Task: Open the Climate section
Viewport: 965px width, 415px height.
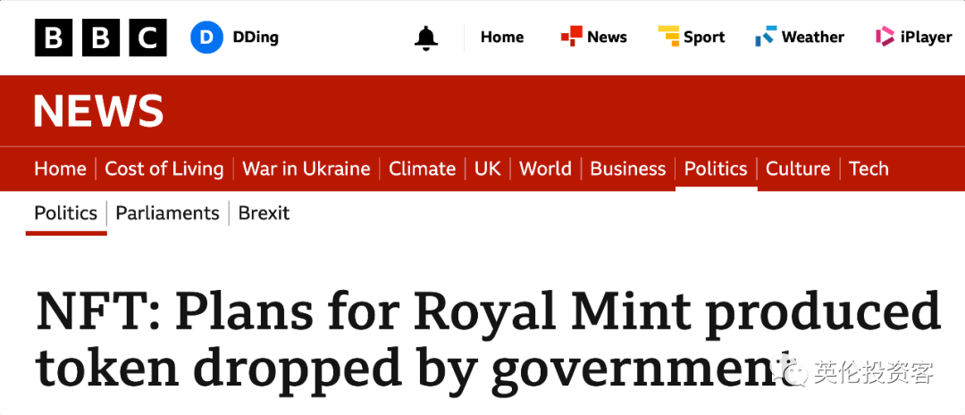Action: pos(422,169)
